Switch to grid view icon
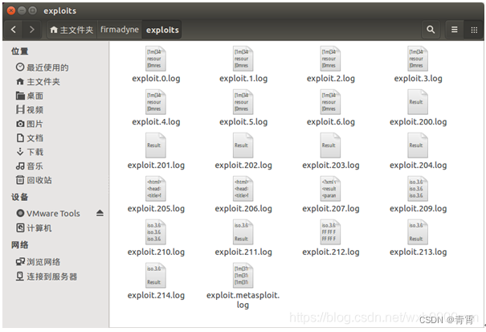486x332 pixels. pyautogui.click(x=474, y=30)
